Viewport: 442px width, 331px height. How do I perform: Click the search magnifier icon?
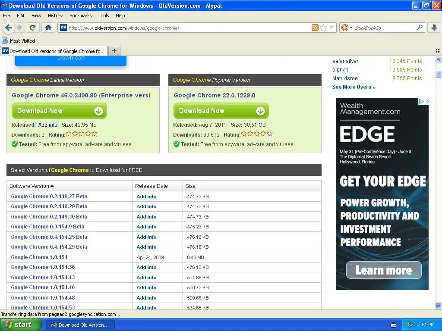[420, 27]
